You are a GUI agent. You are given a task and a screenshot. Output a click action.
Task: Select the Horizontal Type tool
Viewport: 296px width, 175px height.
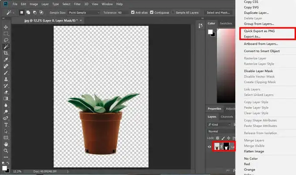[6, 124]
